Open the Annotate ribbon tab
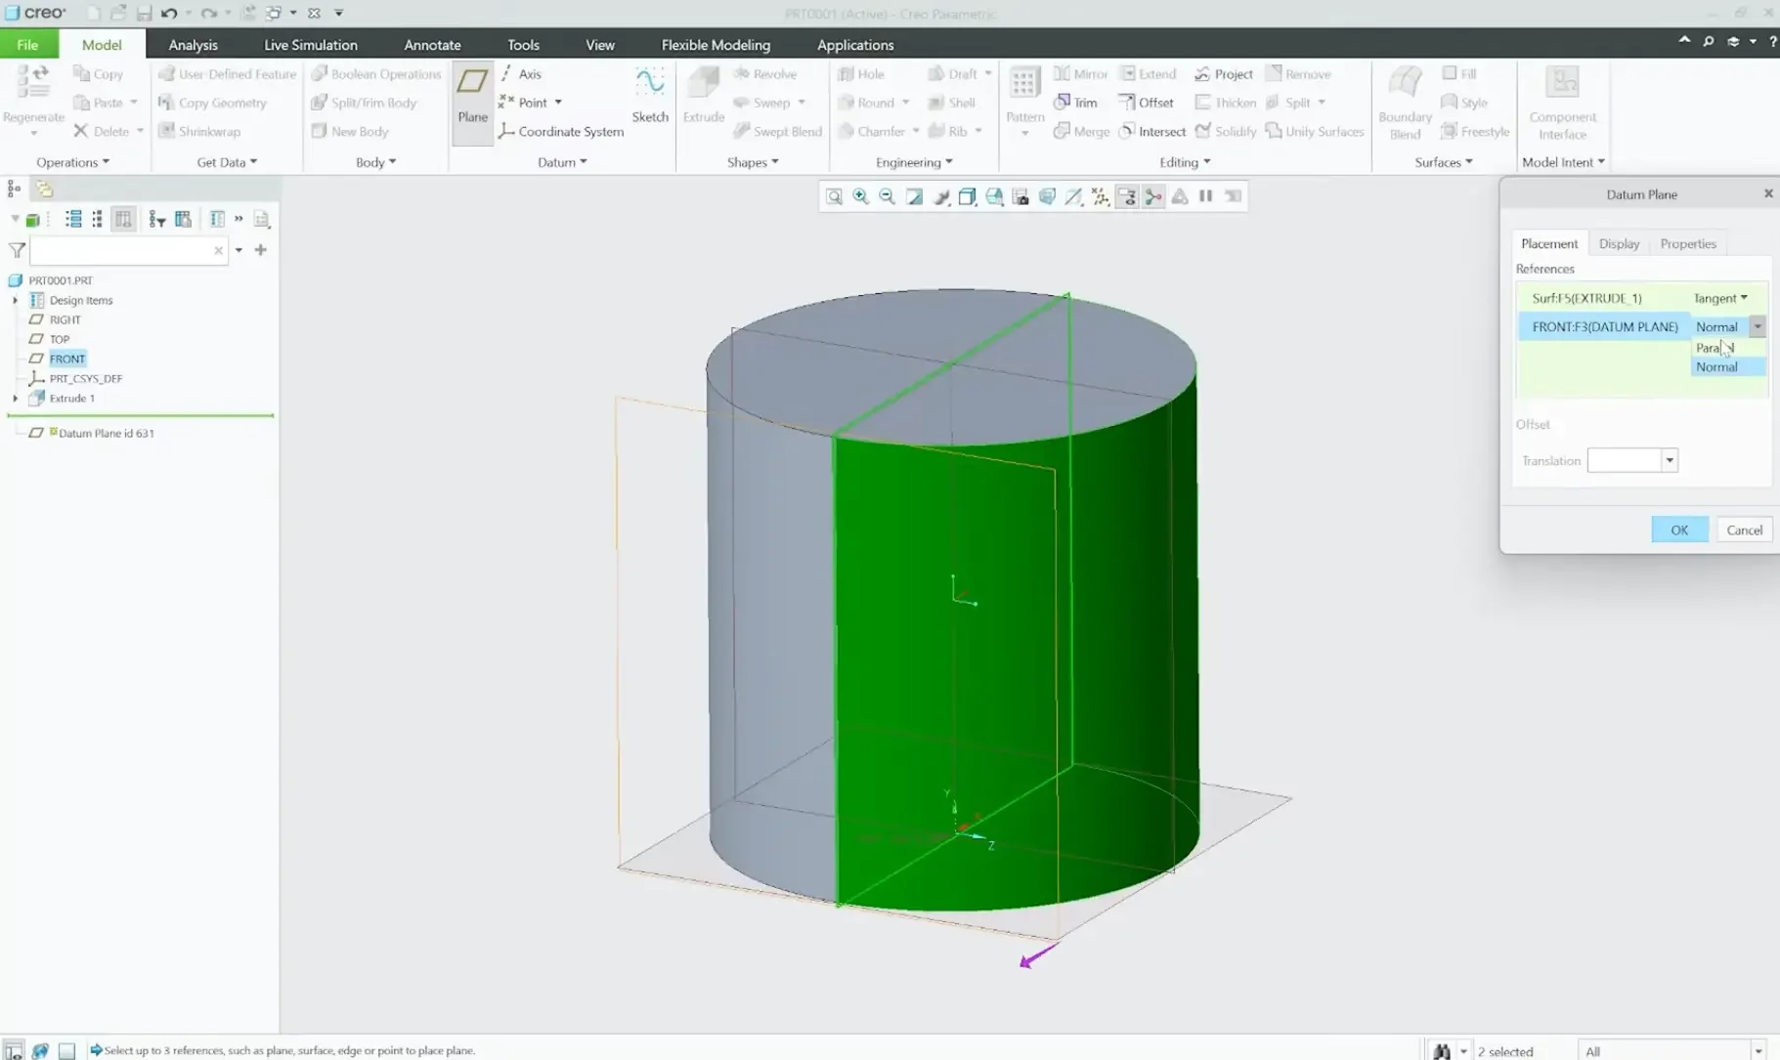 tap(432, 45)
